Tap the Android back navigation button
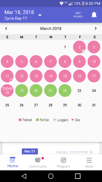This screenshot has height=182, width=102. (x=24, y=176)
